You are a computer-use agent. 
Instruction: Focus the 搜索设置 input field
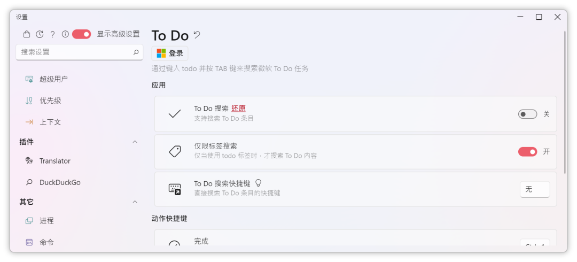tap(79, 52)
